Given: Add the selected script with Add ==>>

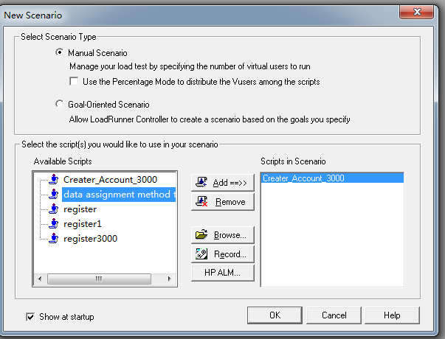Looking at the screenshot, I should (x=223, y=183).
